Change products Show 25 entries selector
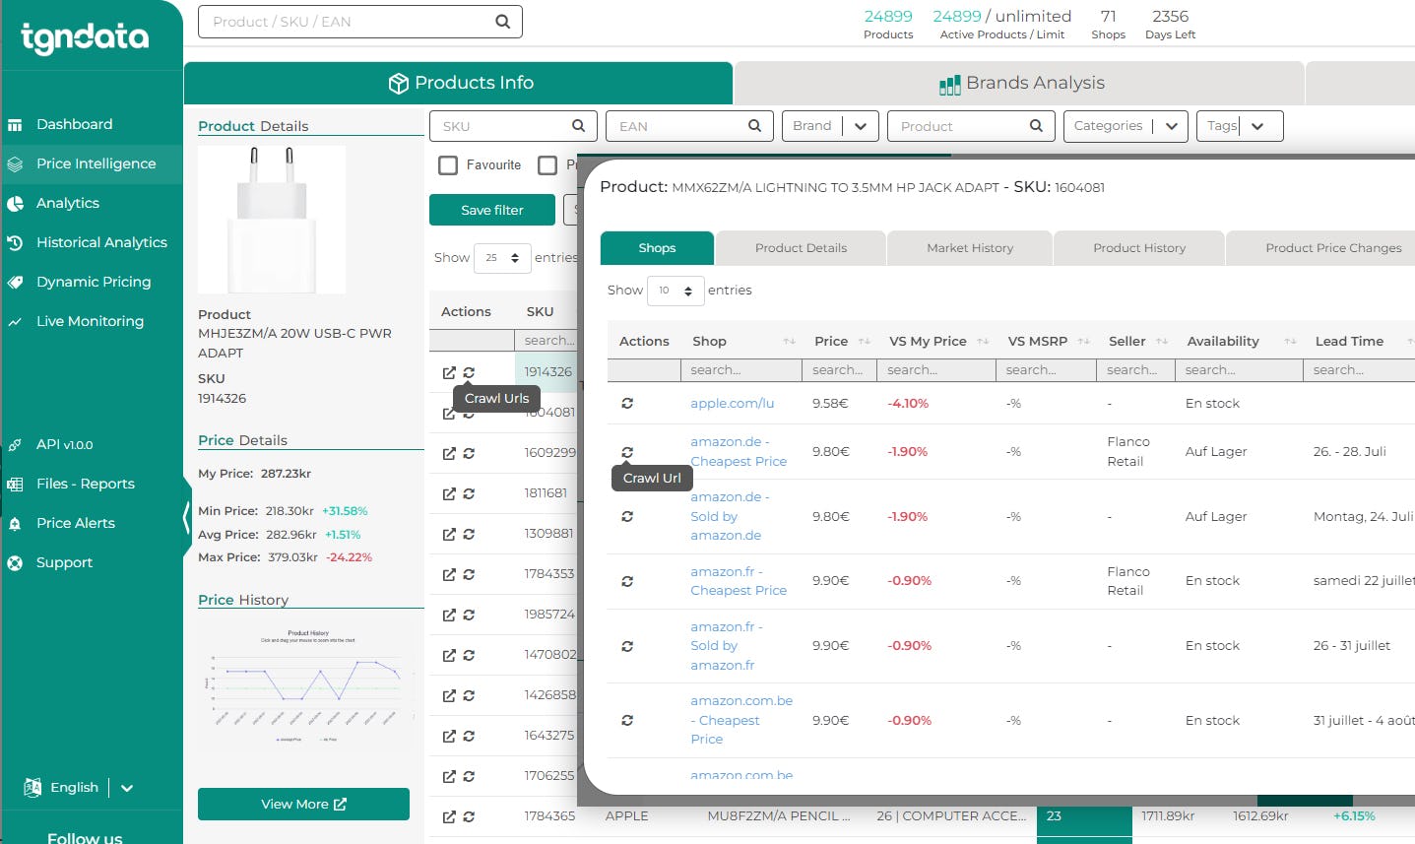The image size is (1415, 844). coord(502,258)
